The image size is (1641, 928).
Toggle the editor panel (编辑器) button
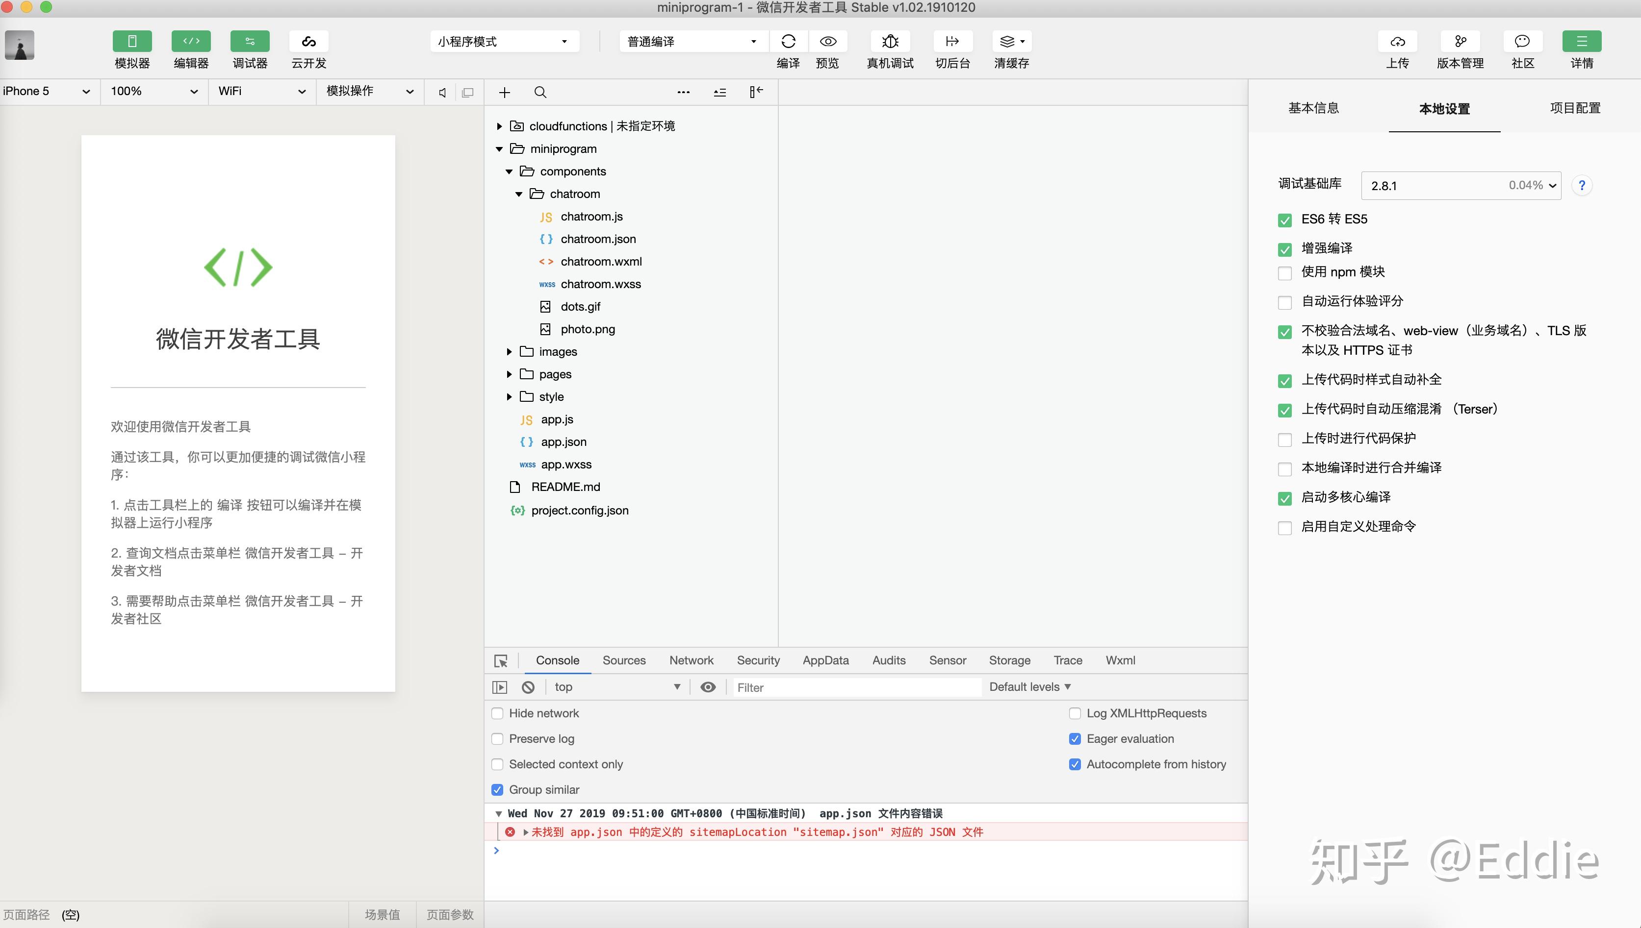[191, 42]
